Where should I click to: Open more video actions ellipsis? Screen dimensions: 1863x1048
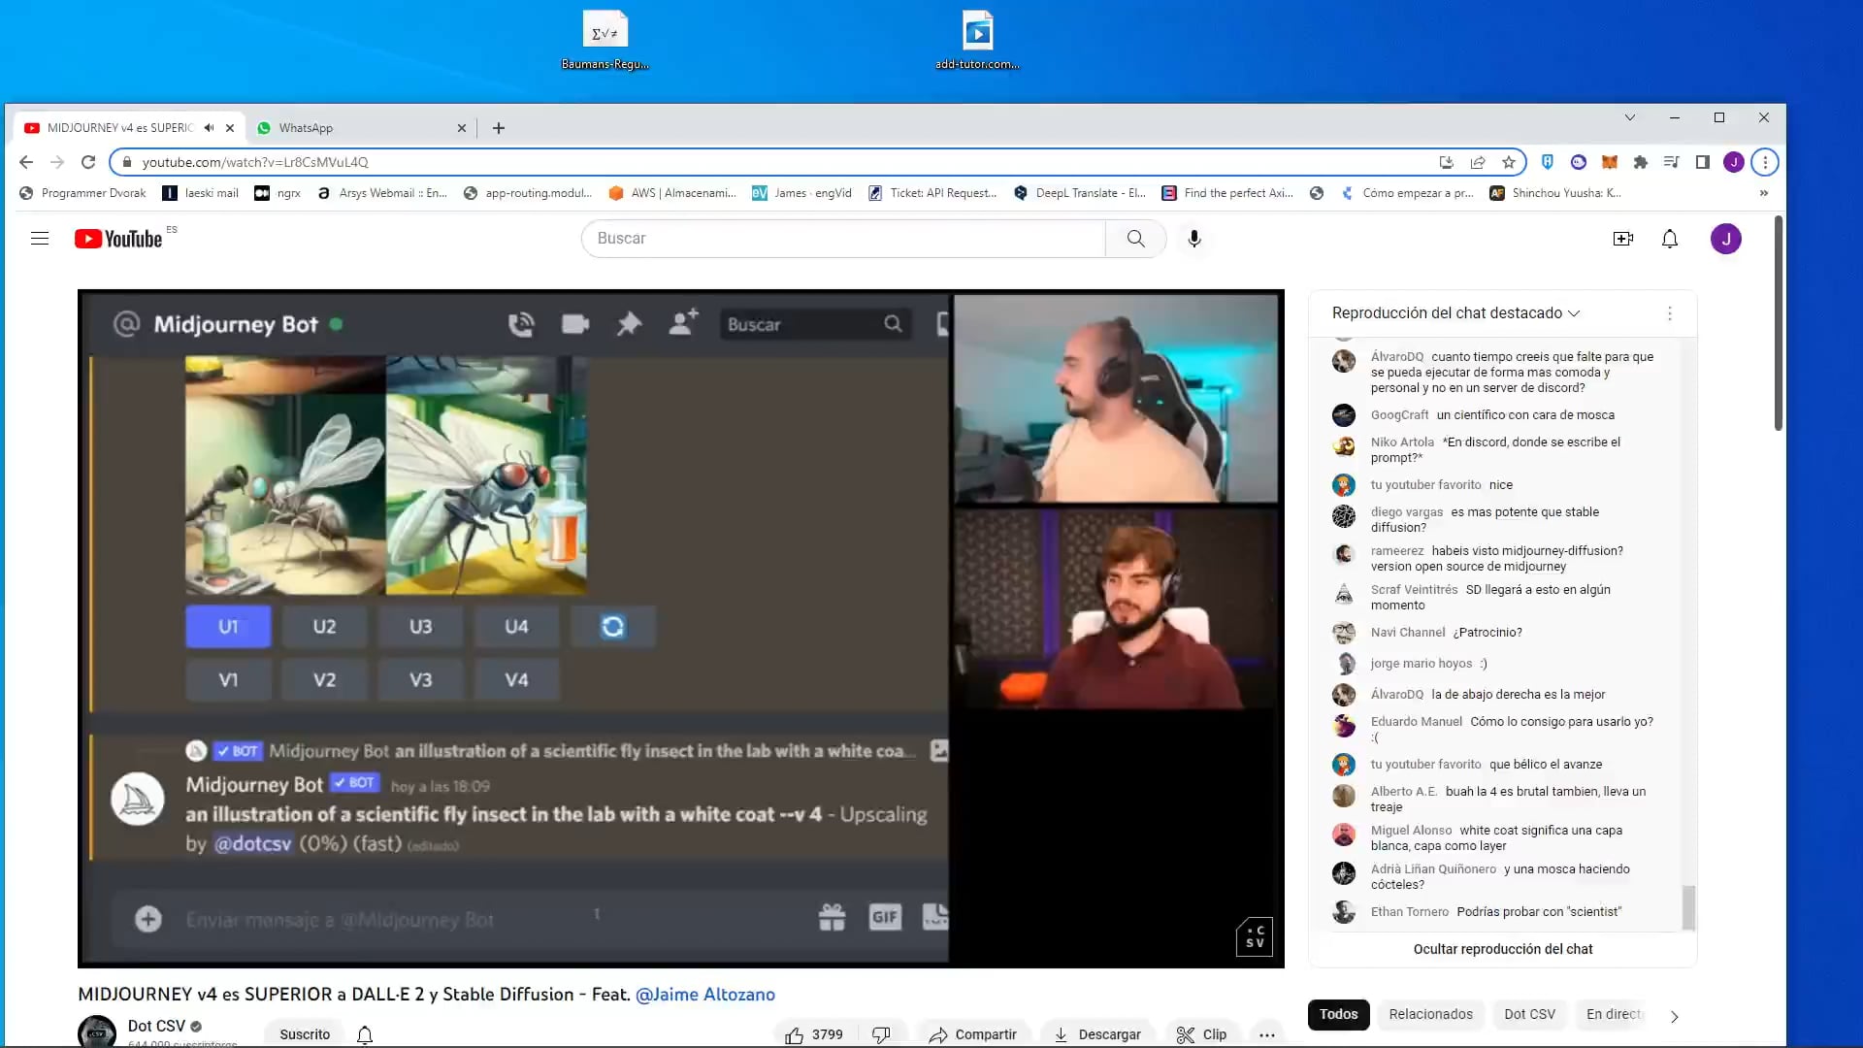point(1267,1034)
